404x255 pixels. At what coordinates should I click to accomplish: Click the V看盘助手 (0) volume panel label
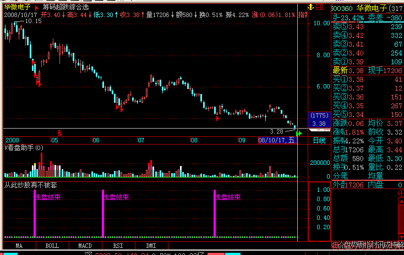(24, 148)
